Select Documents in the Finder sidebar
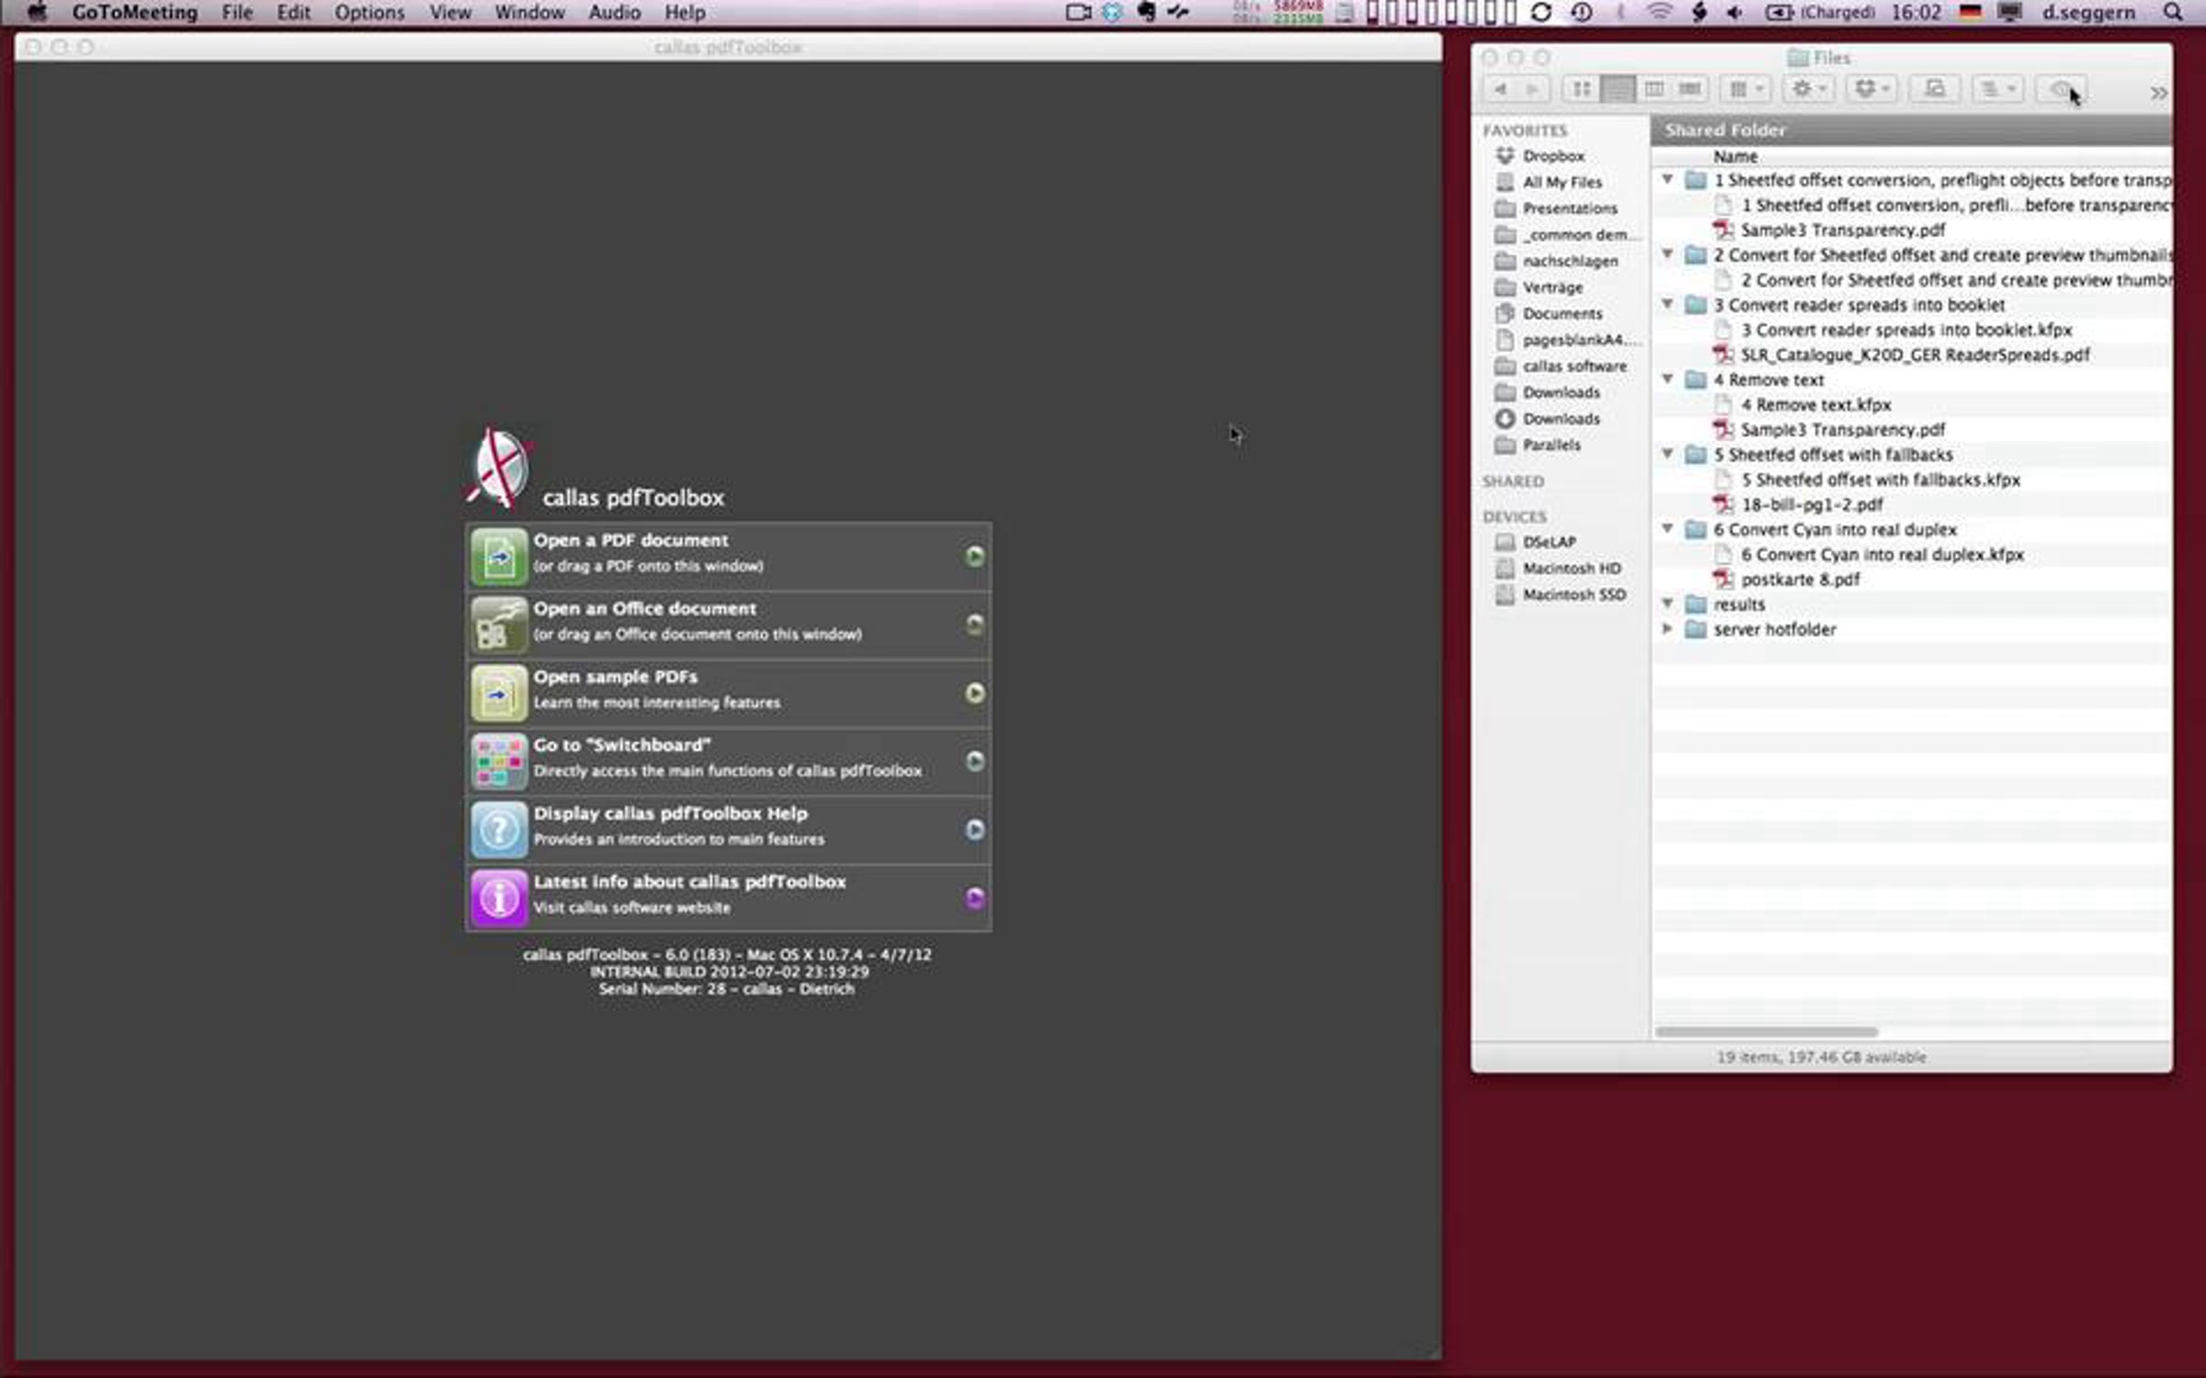Screen dimensions: 2206x1378 pos(1562,313)
